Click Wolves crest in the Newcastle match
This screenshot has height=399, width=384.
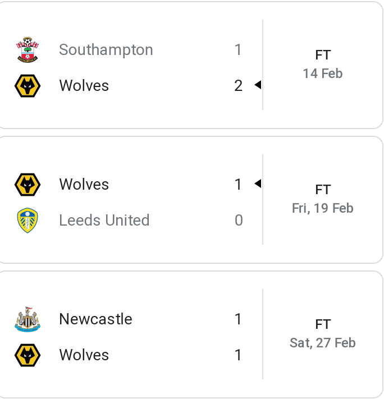28,355
